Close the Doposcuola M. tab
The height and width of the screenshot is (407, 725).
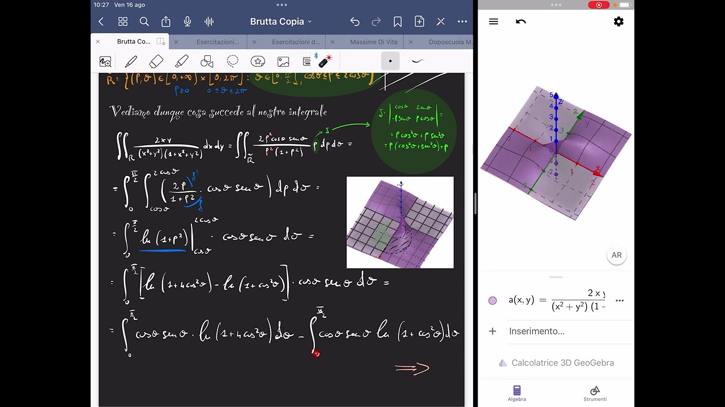pyautogui.click(x=411, y=42)
